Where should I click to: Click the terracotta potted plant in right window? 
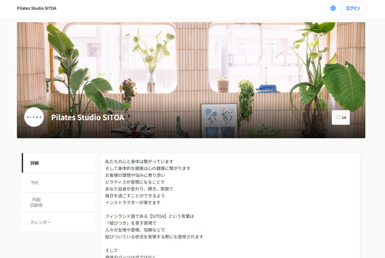click(x=223, y=85)
